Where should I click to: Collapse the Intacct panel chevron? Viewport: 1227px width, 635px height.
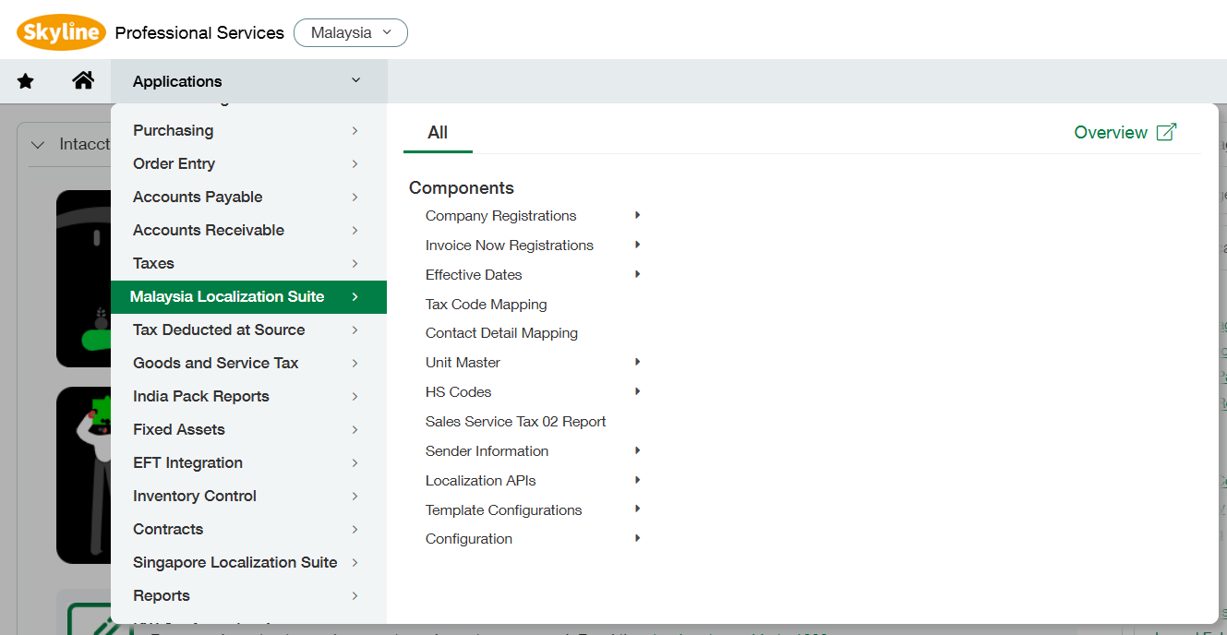click(x=37, y=145)
